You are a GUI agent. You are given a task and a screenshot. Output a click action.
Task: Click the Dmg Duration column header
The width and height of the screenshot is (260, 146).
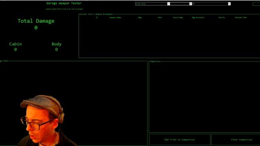[198, 17]
